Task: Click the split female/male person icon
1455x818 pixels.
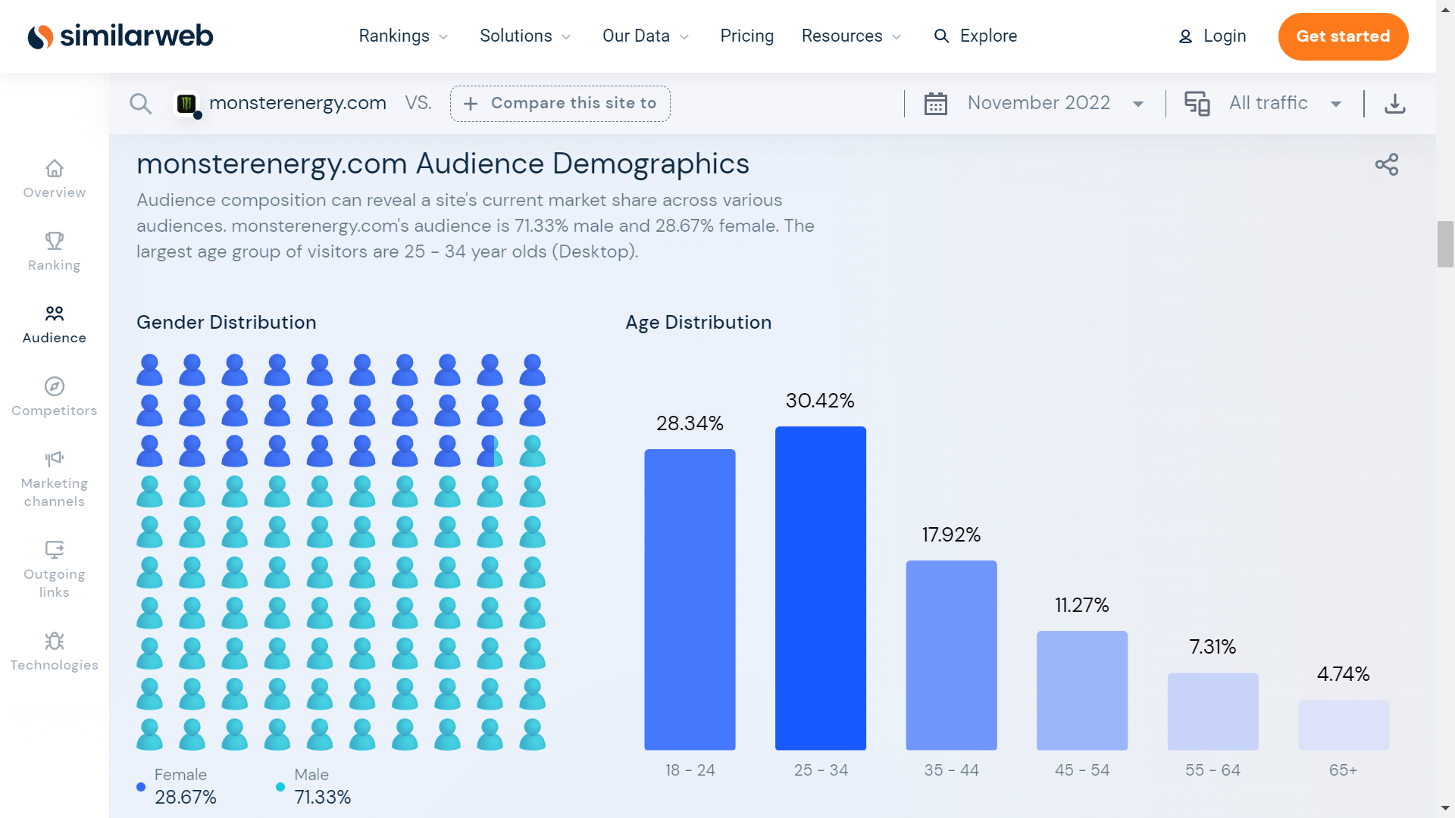Action: [490, 451]
